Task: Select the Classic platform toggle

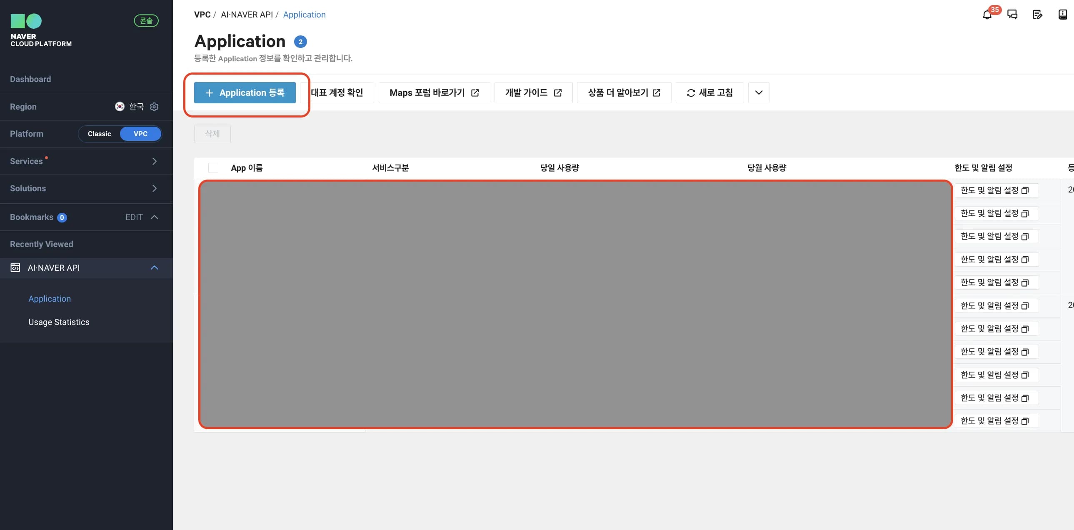Action: [x=99, y=134]
